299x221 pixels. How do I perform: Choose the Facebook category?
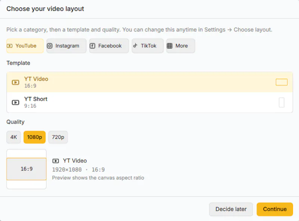pyautogui.click(x=109, y=46)
